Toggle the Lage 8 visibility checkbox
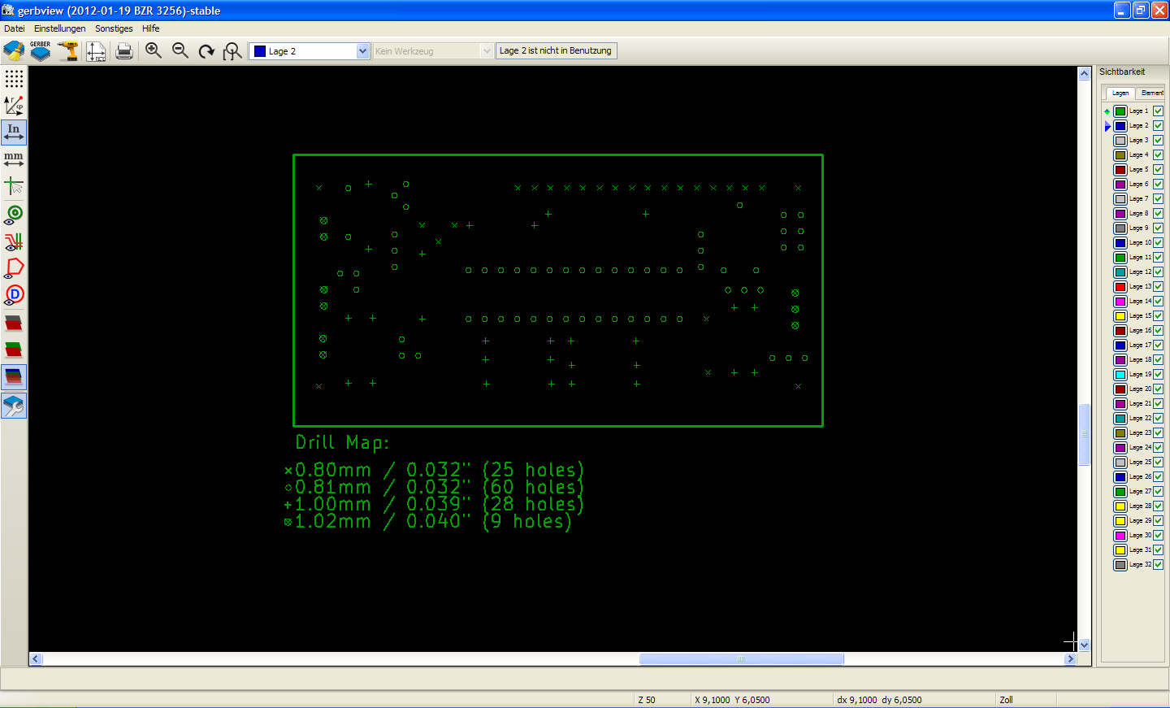Screen dimensions: 1170x708 click(1158, 214)
